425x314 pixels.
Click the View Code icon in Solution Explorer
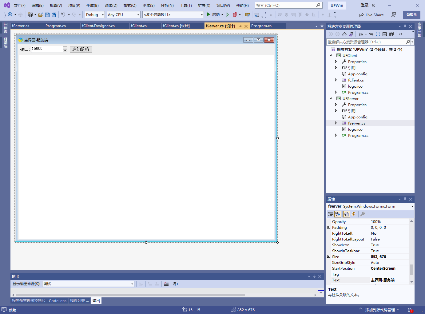(x=401, y=34)
